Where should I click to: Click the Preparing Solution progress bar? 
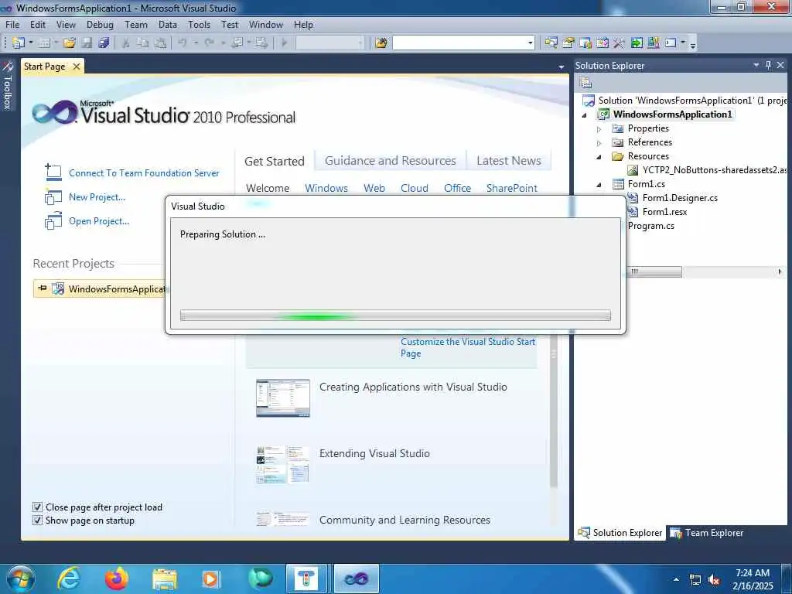click(x=395, y=316)
